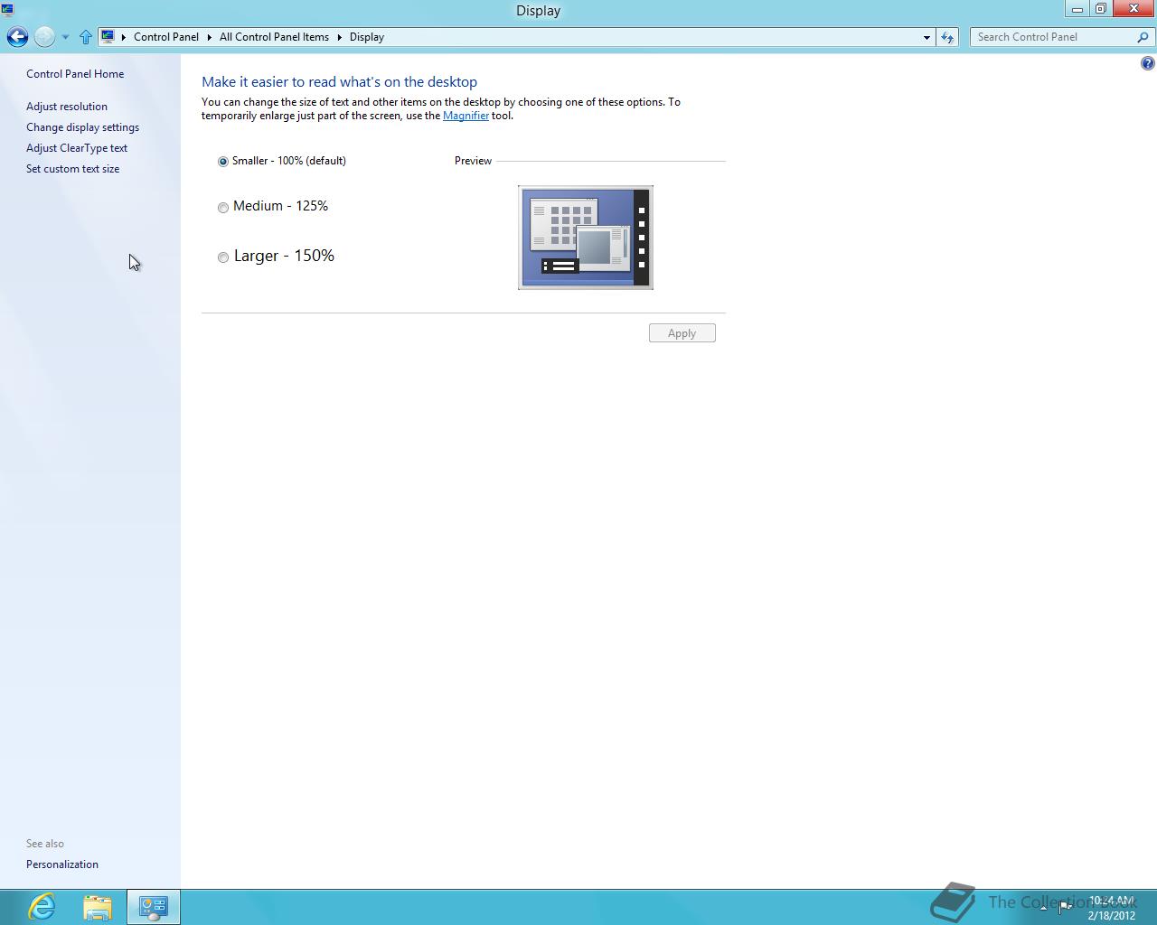Viewport: 1157px width, 925px height.
Task: Open File Explorer from taskbar
Action: [x=98, y=907]
